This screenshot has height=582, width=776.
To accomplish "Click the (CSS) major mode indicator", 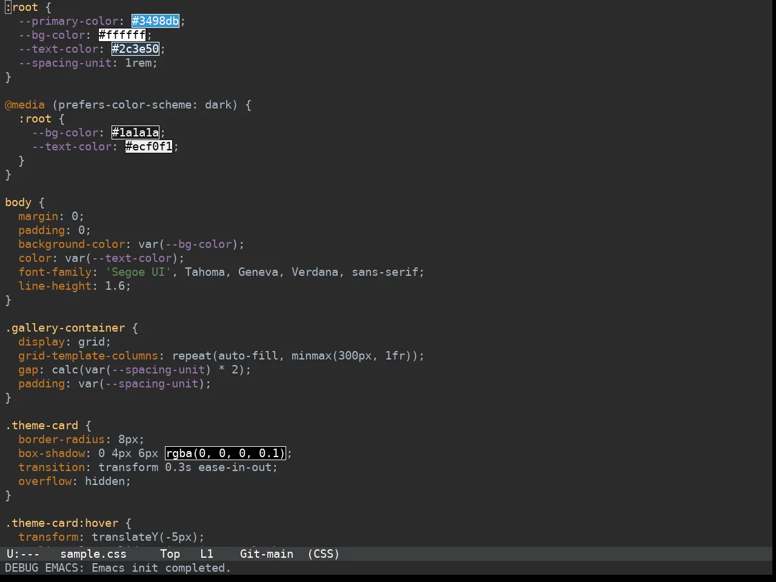I will pos(324,554).
